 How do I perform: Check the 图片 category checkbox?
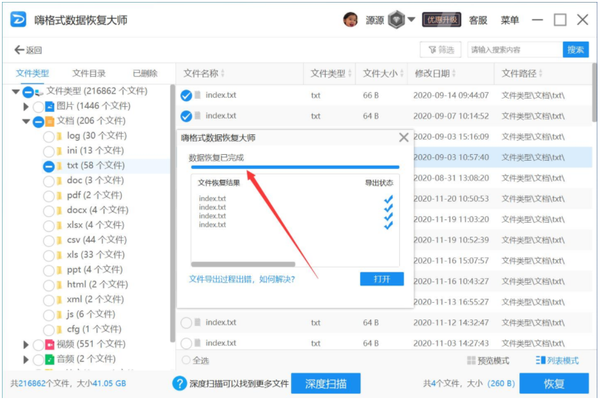38,106
